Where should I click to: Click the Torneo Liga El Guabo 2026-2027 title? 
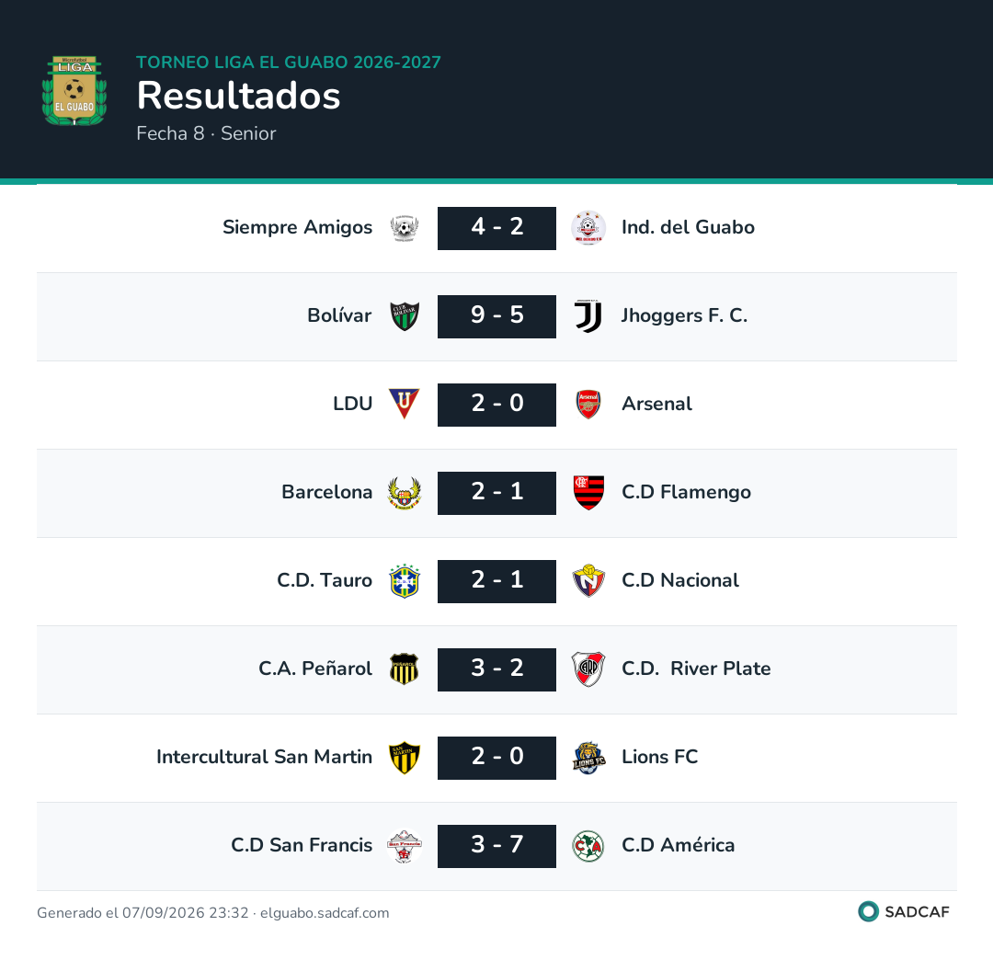(x=288, y=62)
